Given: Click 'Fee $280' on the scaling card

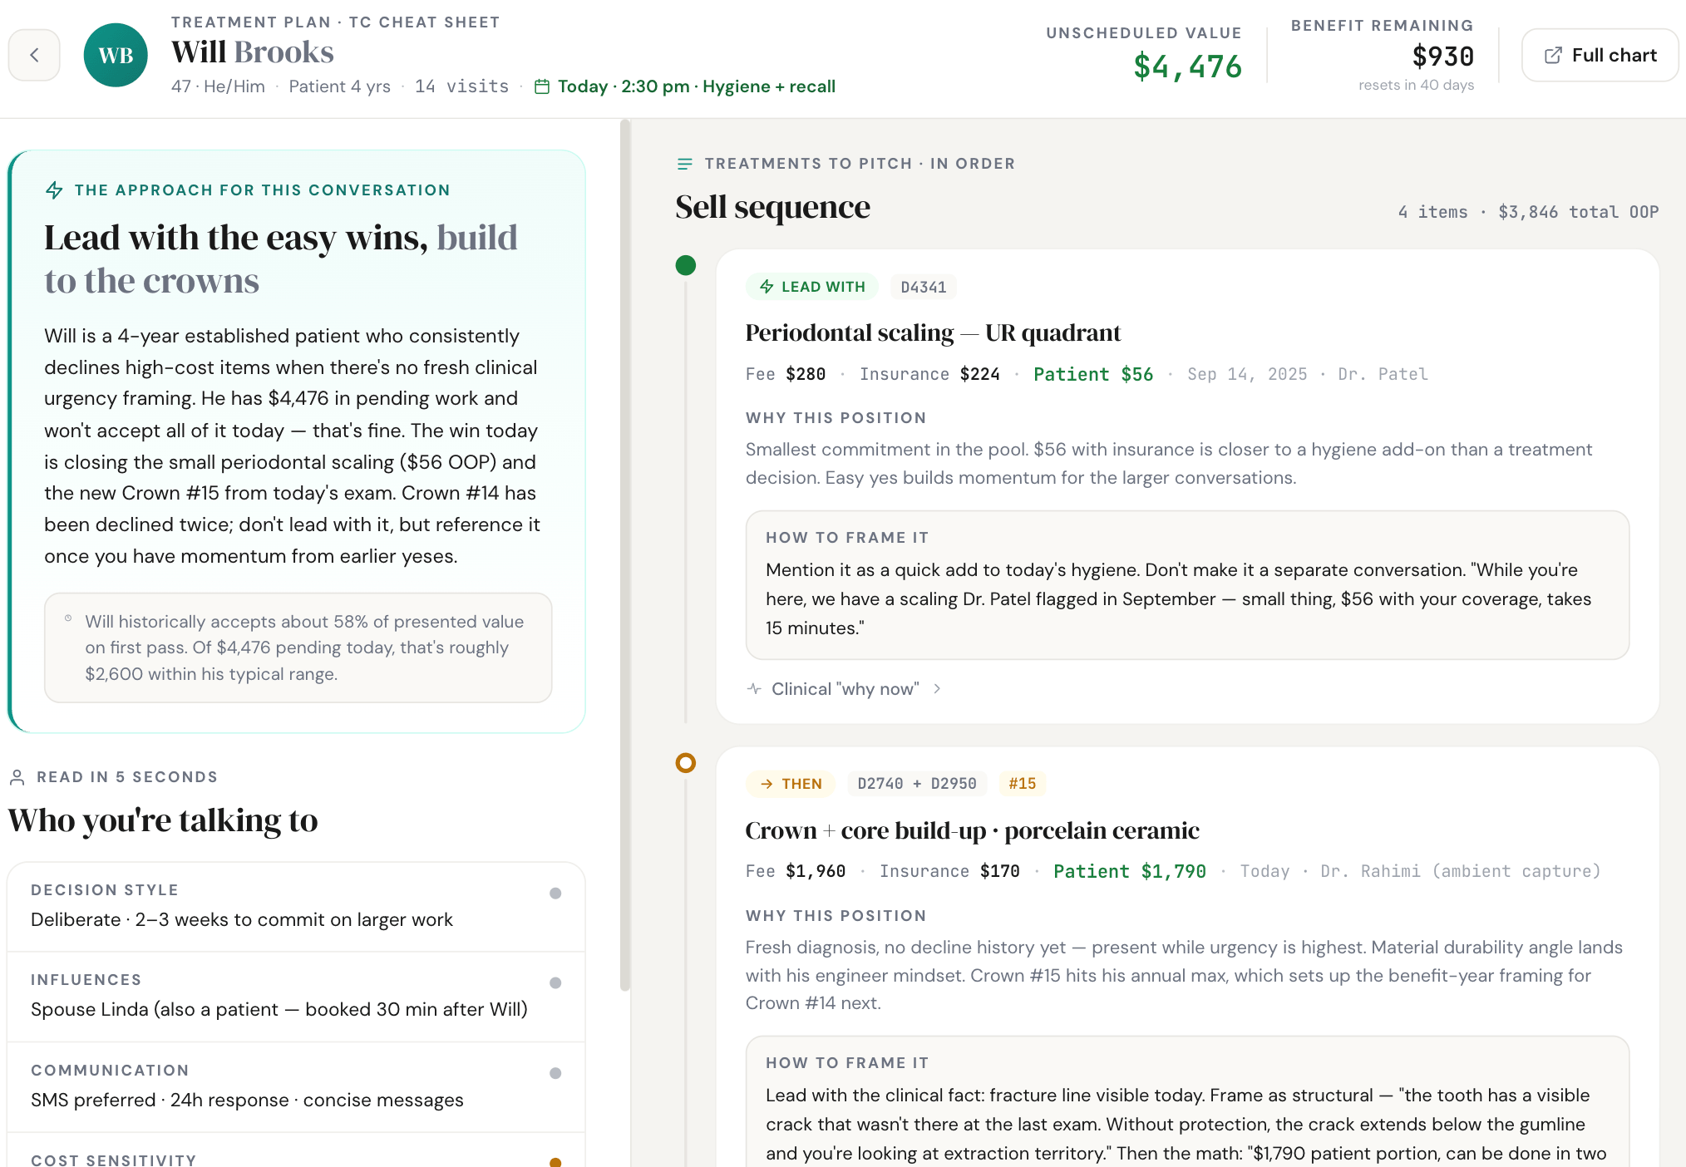Looking at the screenshot, I should point(786,374).
